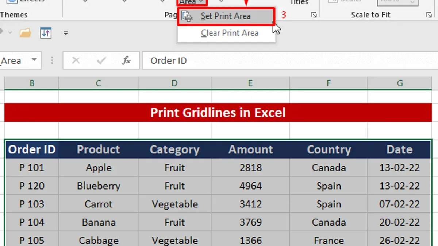
Task: Select the Date header cell
Action: [399, 149]
